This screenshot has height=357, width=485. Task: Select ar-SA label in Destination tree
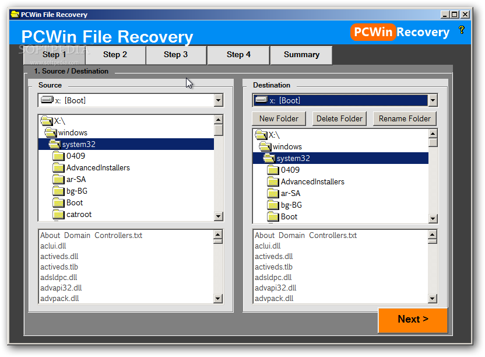click(x=290, y=193)
